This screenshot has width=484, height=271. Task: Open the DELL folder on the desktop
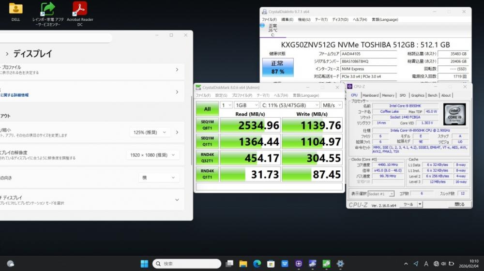15,12
